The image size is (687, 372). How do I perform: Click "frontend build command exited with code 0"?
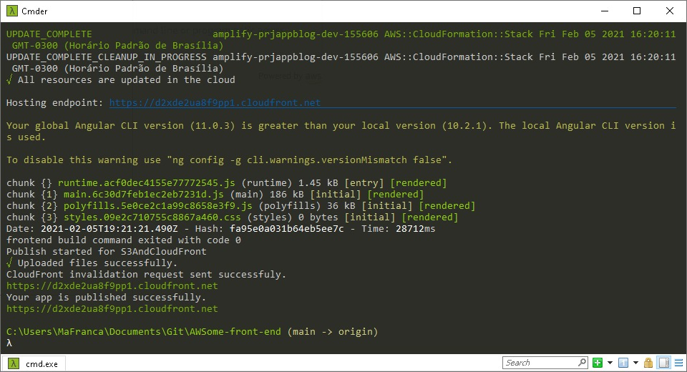(124, 240)
